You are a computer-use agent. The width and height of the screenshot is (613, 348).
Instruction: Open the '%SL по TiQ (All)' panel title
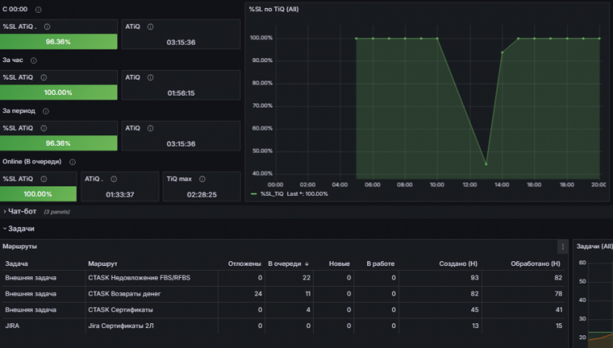click(274, 10)
